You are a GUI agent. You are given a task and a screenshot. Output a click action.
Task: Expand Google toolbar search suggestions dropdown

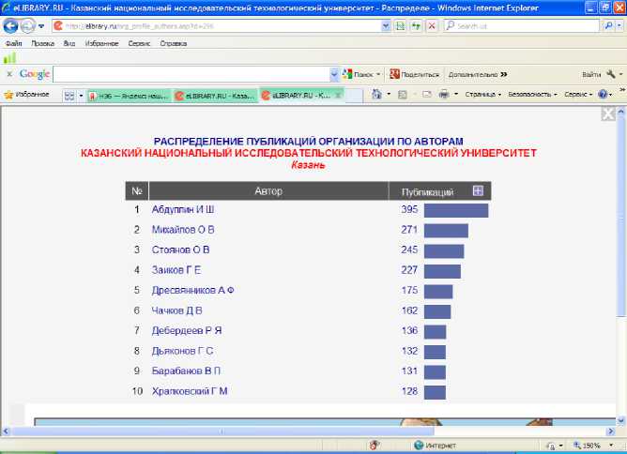(x=335, y=74)
